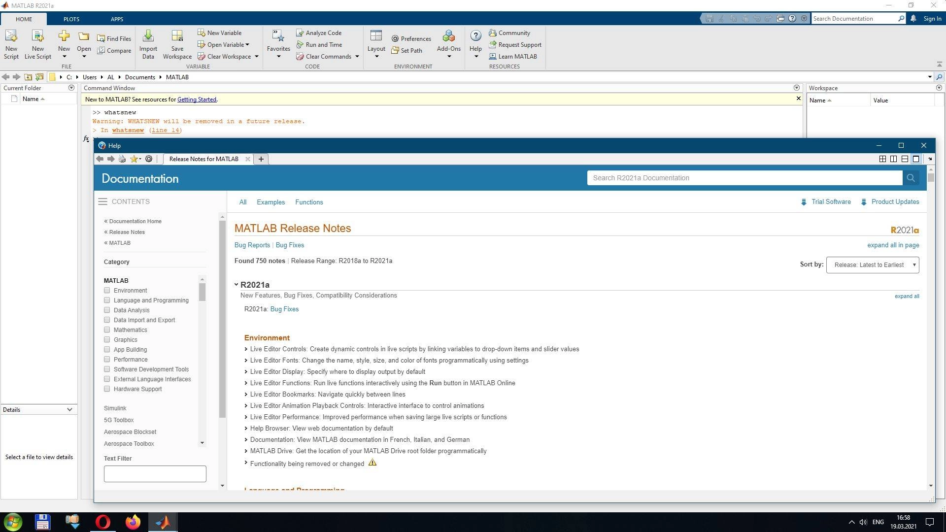Screen dimensions: 946x532
Task: Expand Help Browser release note
Action: pos(246,428)
